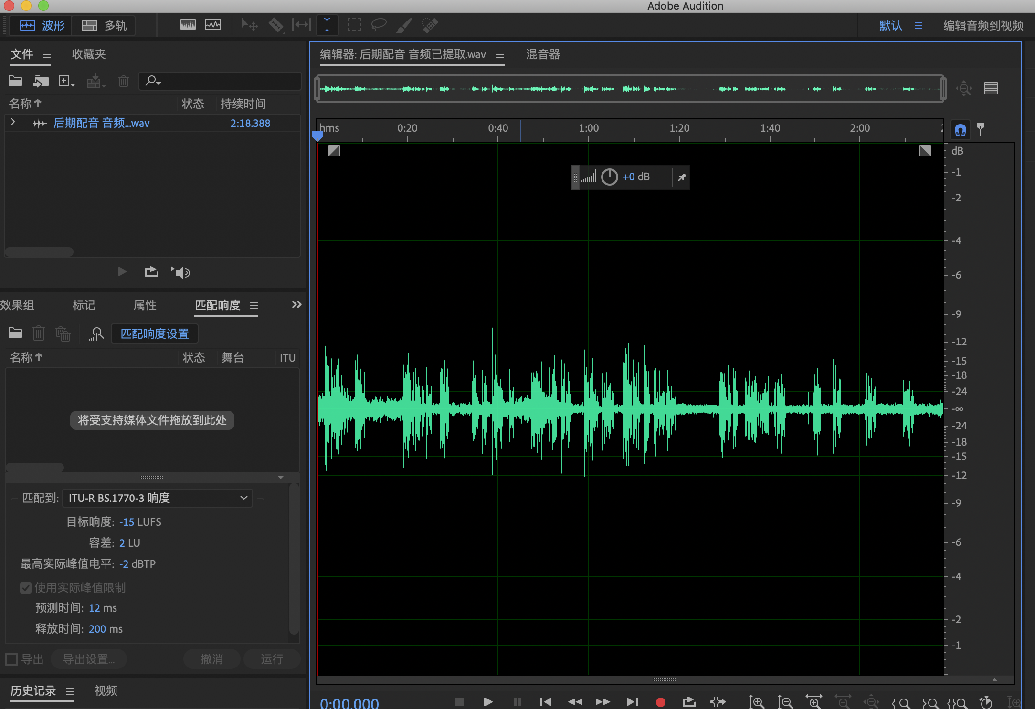This screenshot has height=709, width=1035.
Task: Select the Time Selection tool
Action: coord(327,25)
